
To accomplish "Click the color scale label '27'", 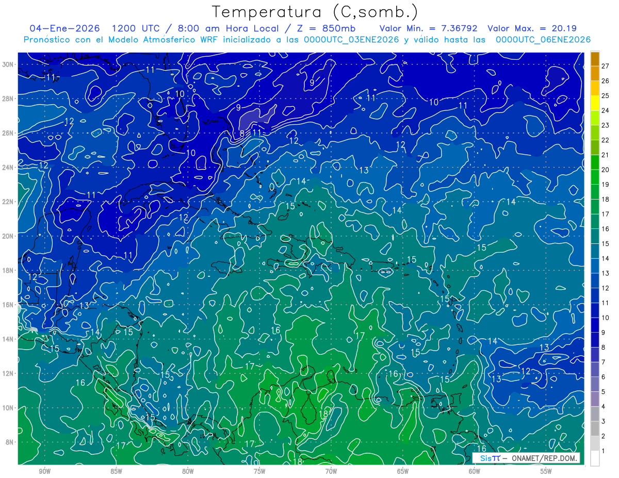I will tap(605, 65).
